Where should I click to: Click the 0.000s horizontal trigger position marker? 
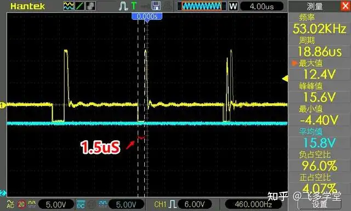click(147, 16)
